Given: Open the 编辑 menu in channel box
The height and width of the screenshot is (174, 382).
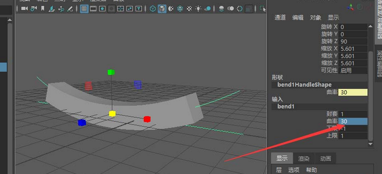Looking at the screenshot, I should tap(298, 18).
